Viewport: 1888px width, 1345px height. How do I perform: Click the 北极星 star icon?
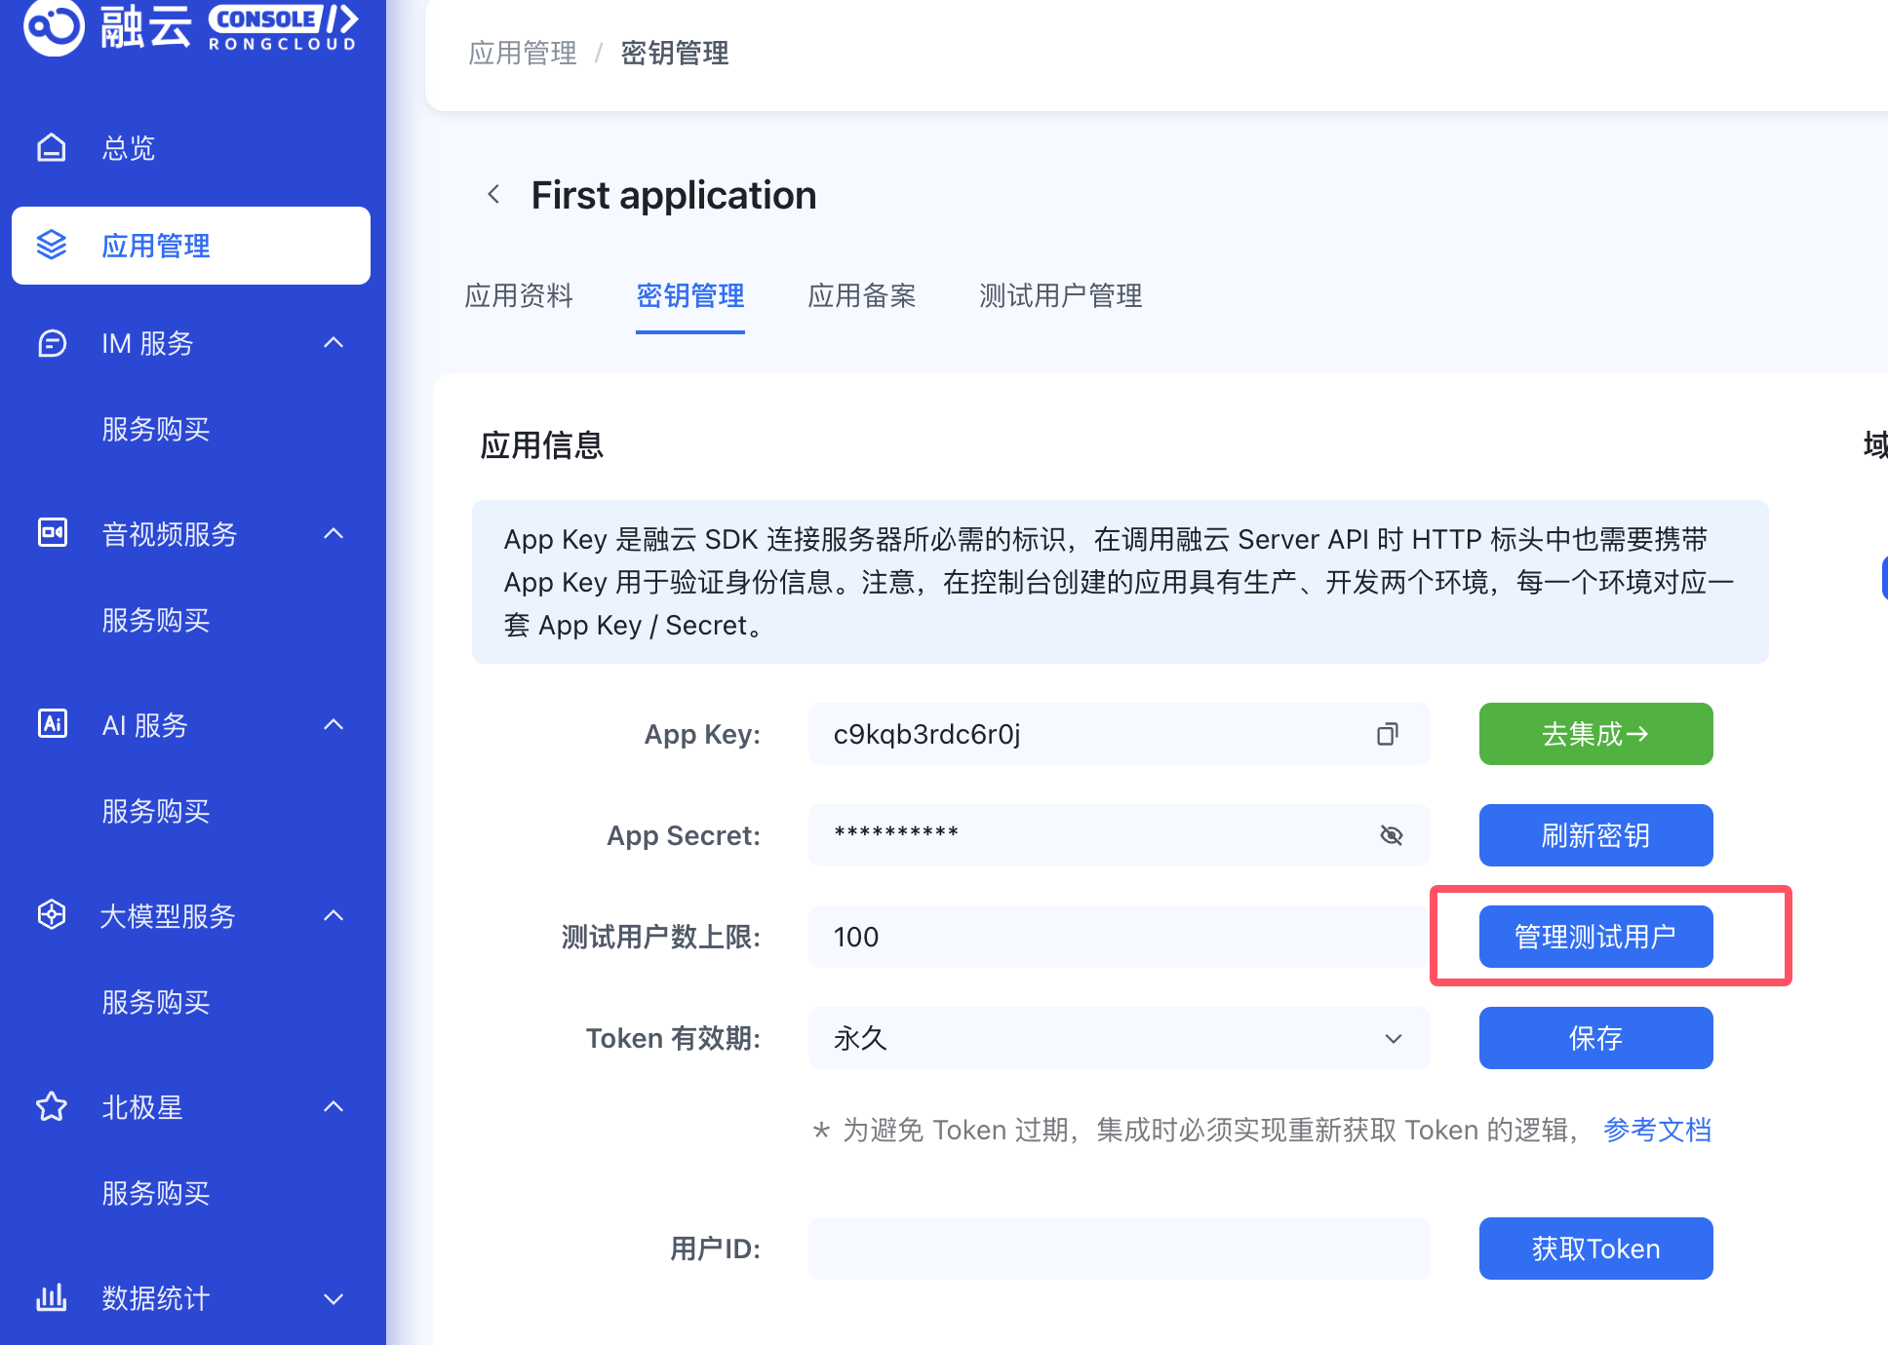click(52, 1106)
